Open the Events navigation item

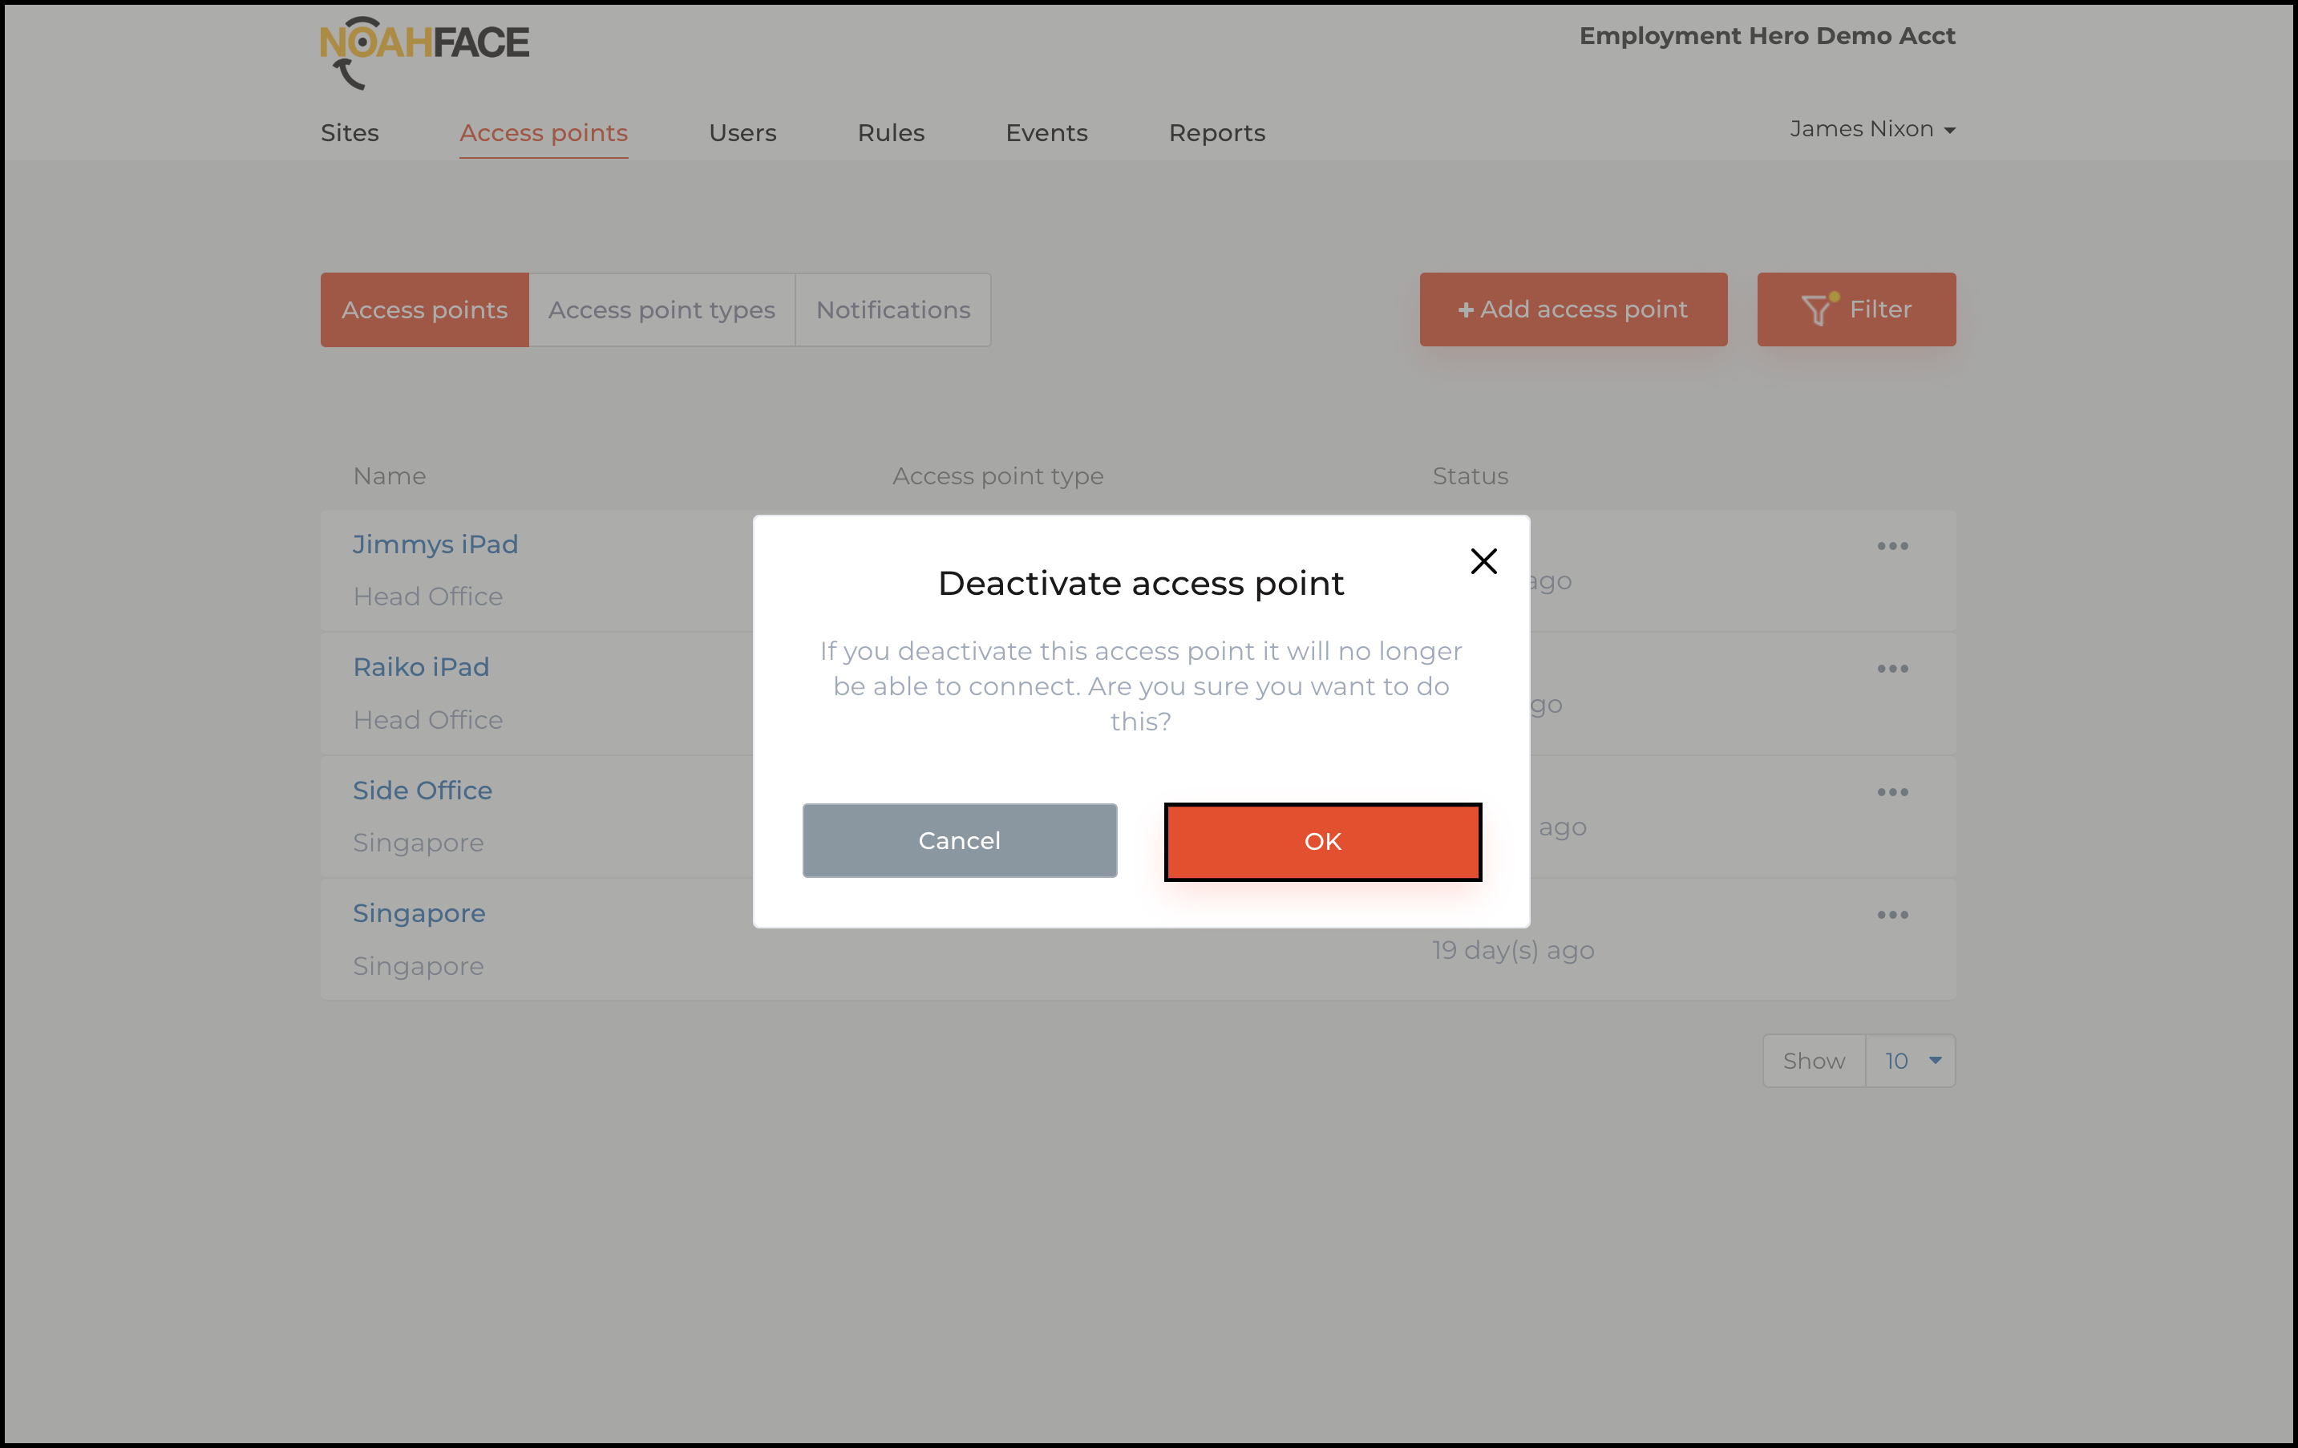pos(1046,132)
